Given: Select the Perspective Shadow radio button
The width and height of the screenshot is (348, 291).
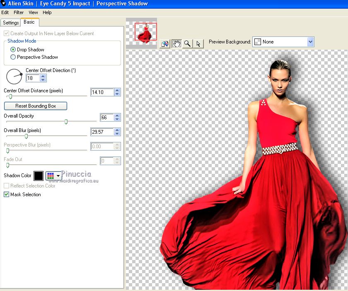Looking at the screenshot, I should point(13,57).
